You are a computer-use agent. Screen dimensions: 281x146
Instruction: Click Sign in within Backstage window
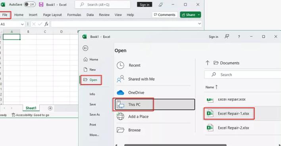pyautogui.click(x=214, y=37)
